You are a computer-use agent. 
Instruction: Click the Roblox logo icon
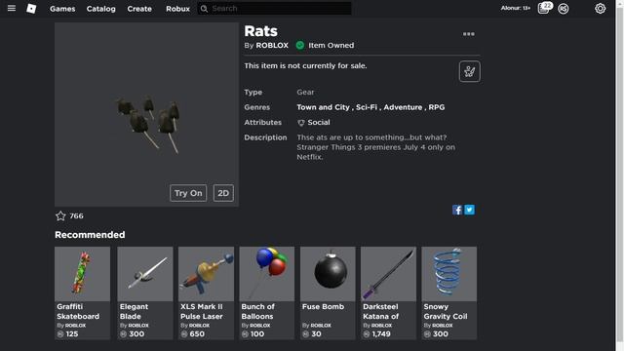(x=31, y=9)
